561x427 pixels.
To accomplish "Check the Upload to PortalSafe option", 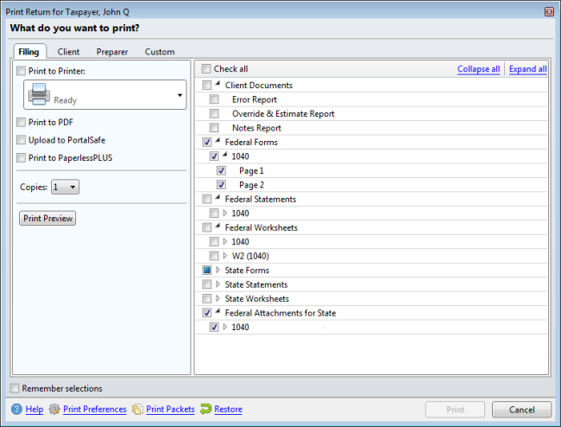I will [21, 140].
